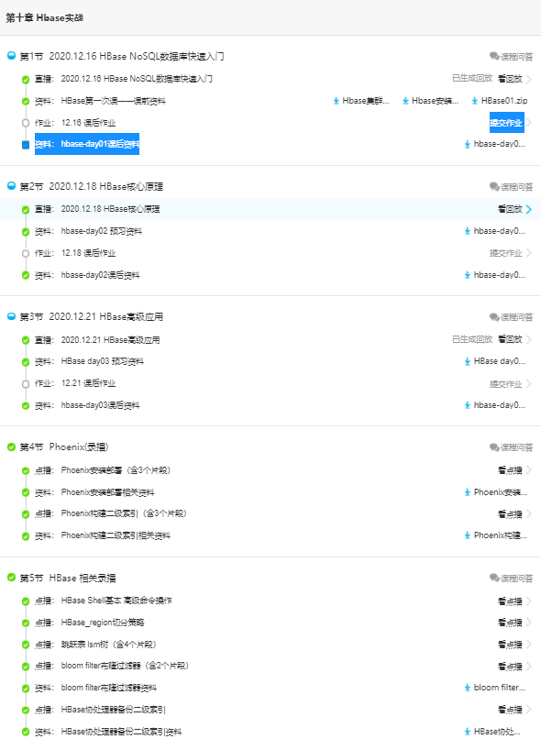Click 看回放 for 2020.12.21 HBase高级应用

pos(510,339)
